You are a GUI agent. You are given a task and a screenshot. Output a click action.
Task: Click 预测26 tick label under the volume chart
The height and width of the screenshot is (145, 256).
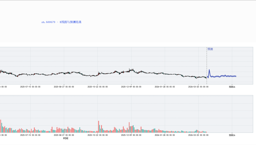232,135
